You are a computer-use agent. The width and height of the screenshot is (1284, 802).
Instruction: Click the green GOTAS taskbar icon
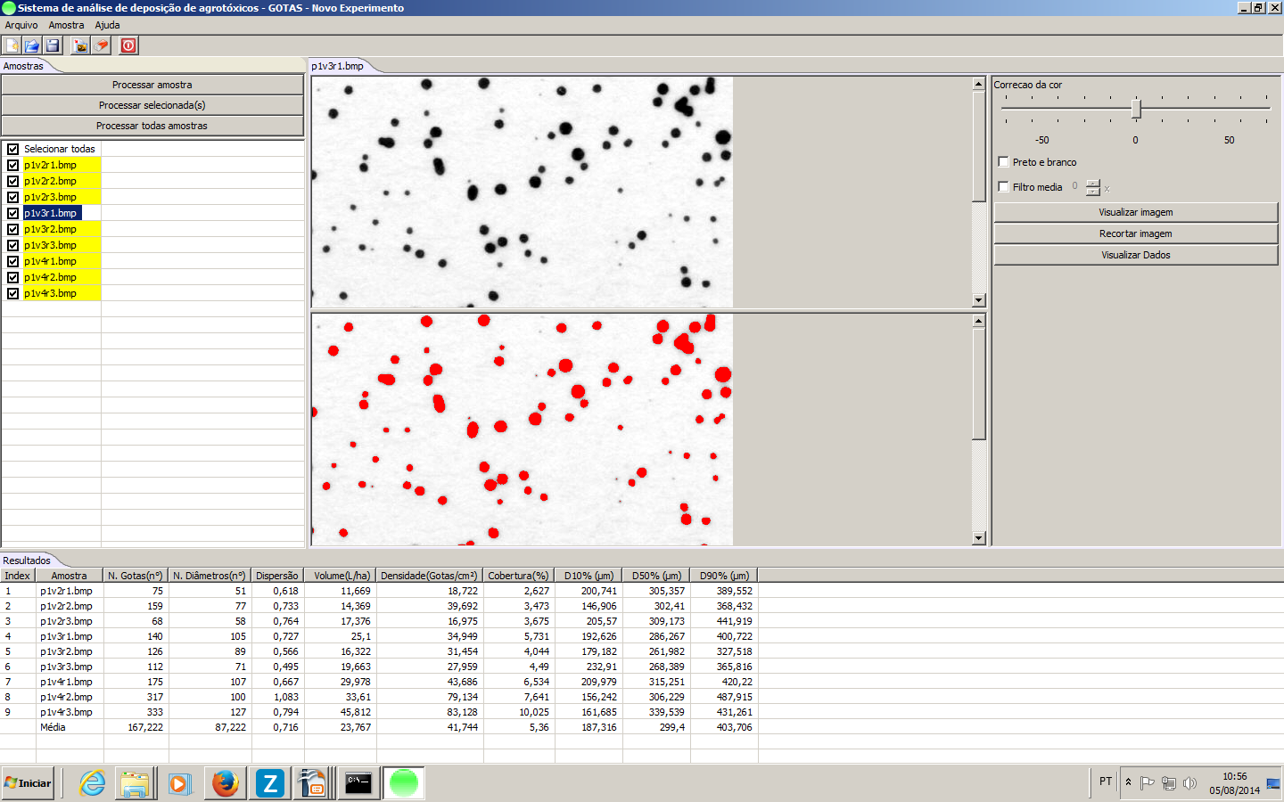[404, 783]
